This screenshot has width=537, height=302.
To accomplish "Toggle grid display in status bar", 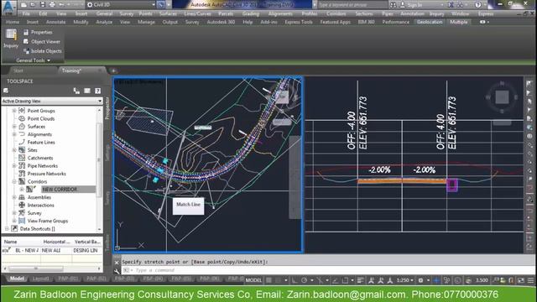I will [269, 280].
